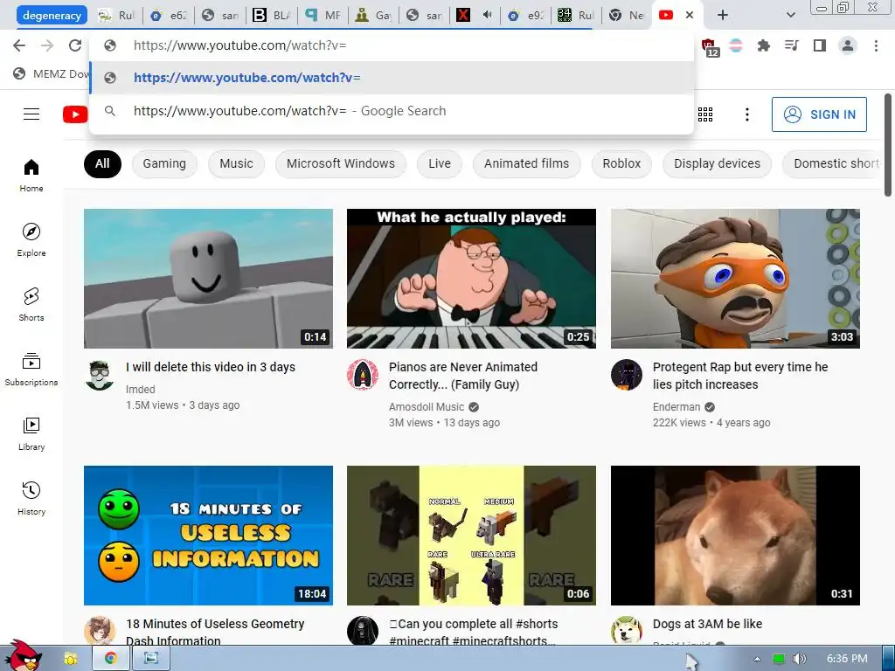The height and width of the screenshot is (671, 895).
Task: Open the 6:36 PM taskbar clock
Action: (847, 659)
